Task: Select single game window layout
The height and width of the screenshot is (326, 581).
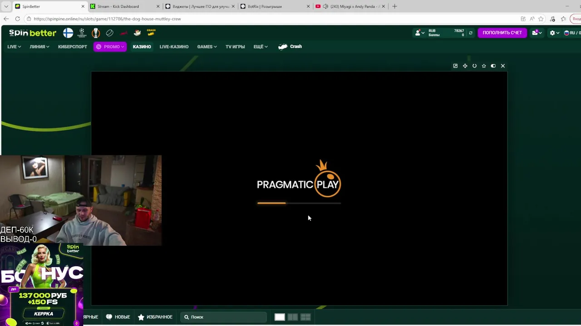Action: [x=280, y=317]
